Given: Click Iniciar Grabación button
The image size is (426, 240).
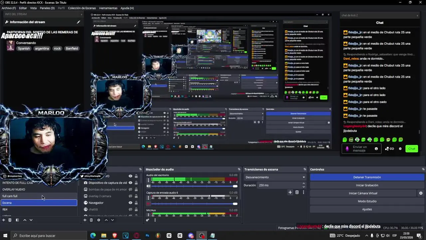Looking at the screenshot, I should pyautogui.click(x=367, y=185).
